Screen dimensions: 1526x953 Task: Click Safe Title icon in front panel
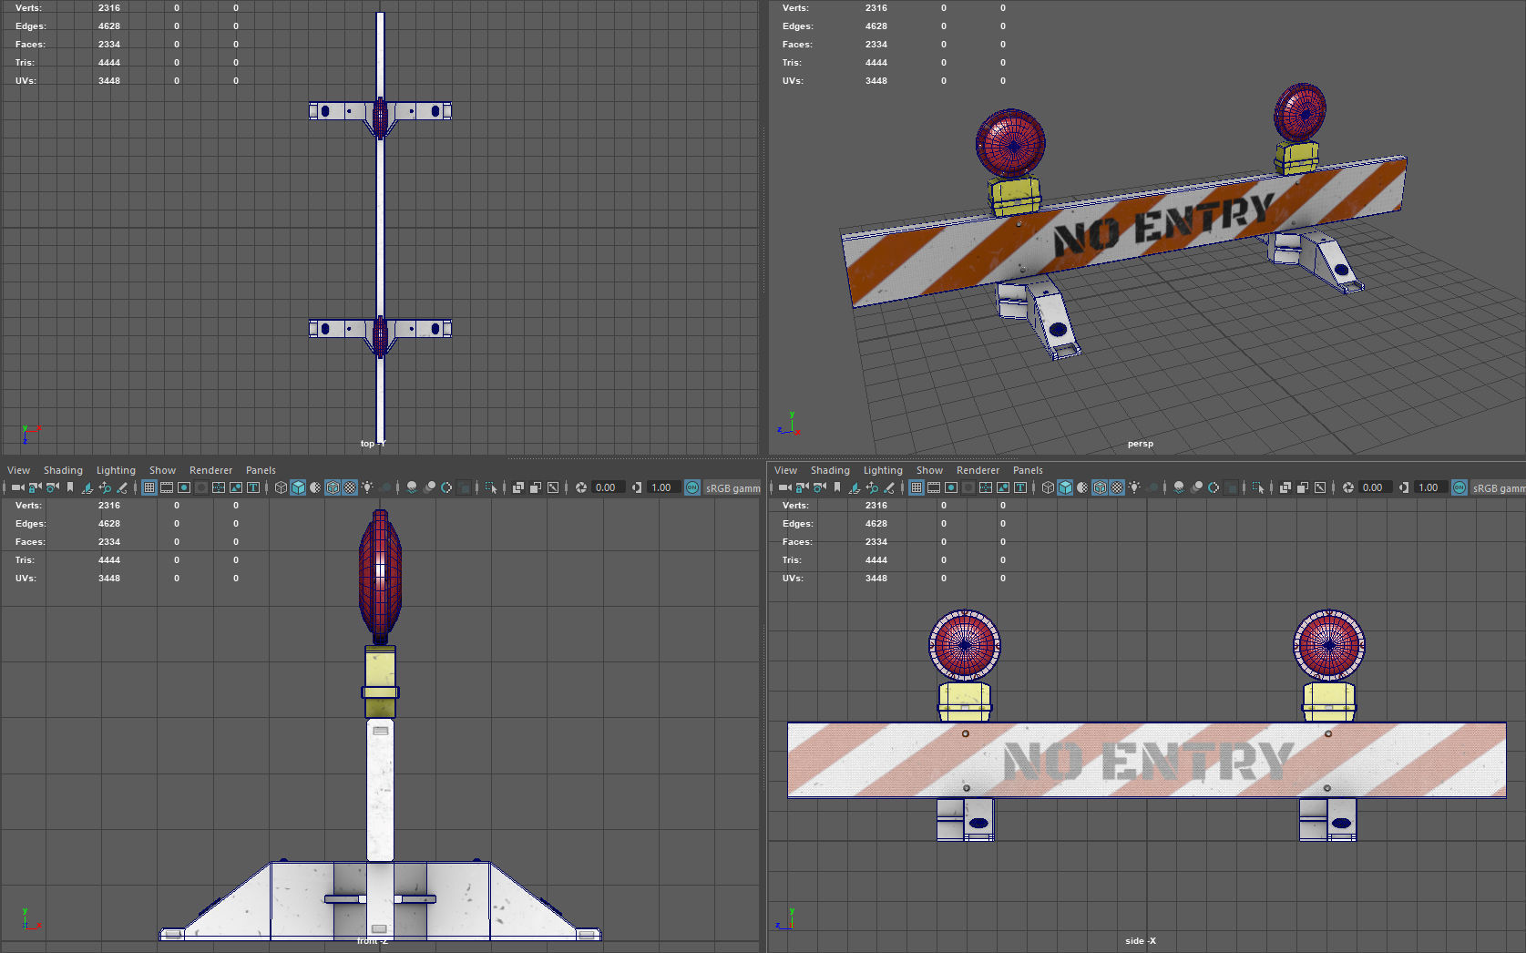pyautogui.click(x=253, y=487)
